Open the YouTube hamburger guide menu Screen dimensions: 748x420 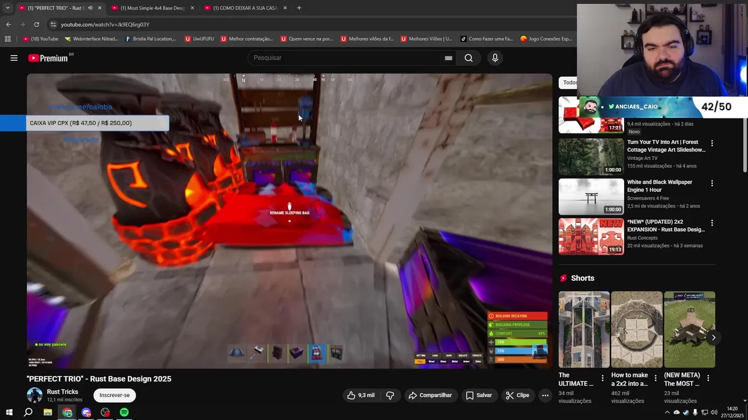click(x=14, y=58)
